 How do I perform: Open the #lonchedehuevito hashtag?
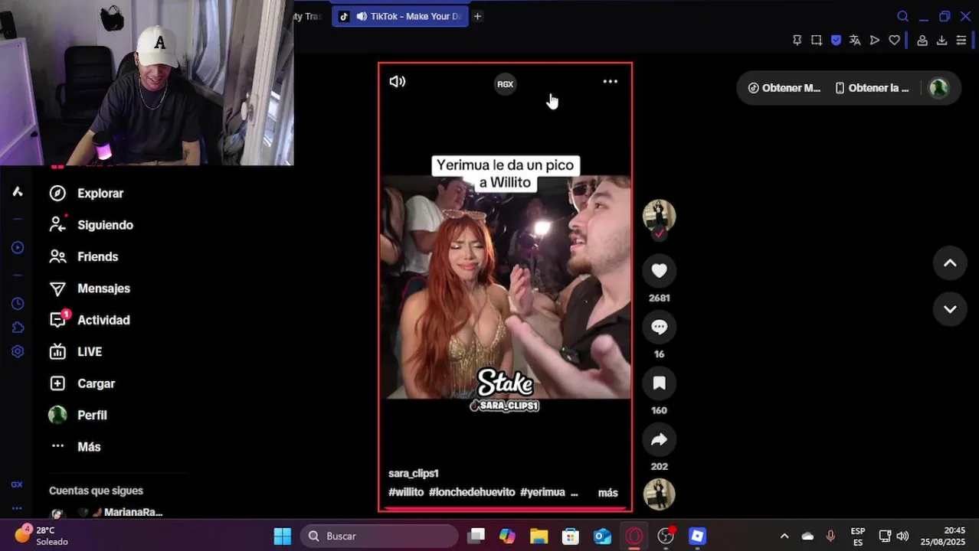tap(472, 492)
